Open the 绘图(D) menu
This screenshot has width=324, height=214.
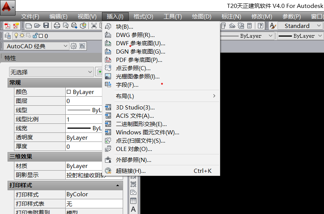tap(202, 17)
